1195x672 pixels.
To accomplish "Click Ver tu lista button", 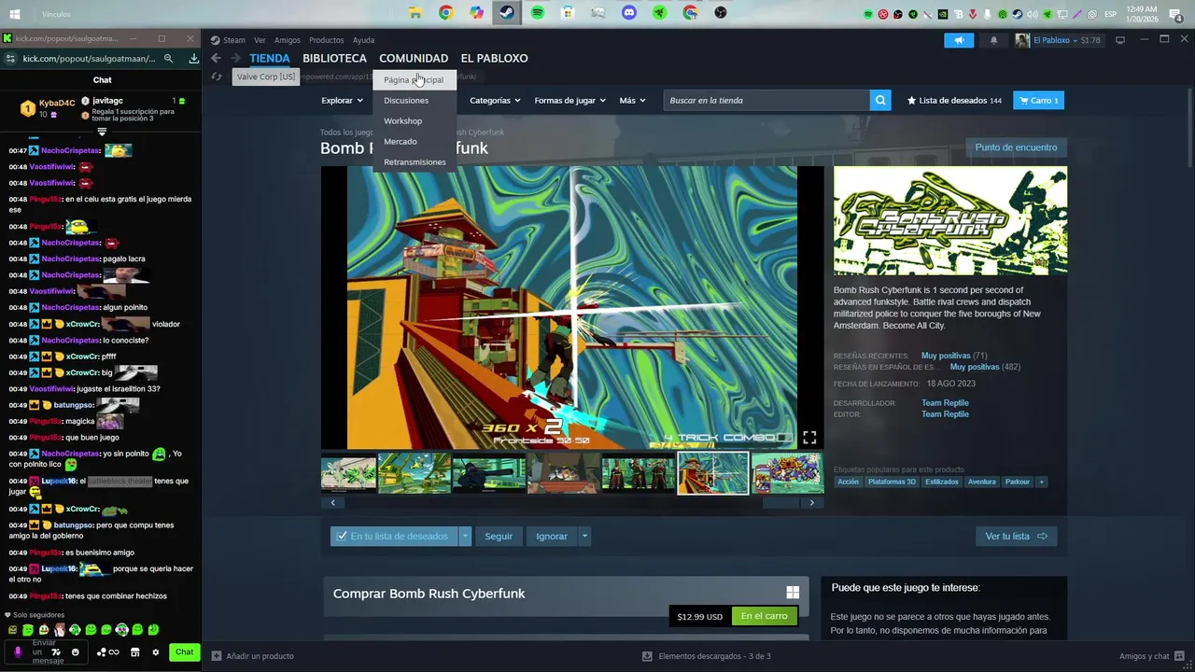I will (1016, 536).
